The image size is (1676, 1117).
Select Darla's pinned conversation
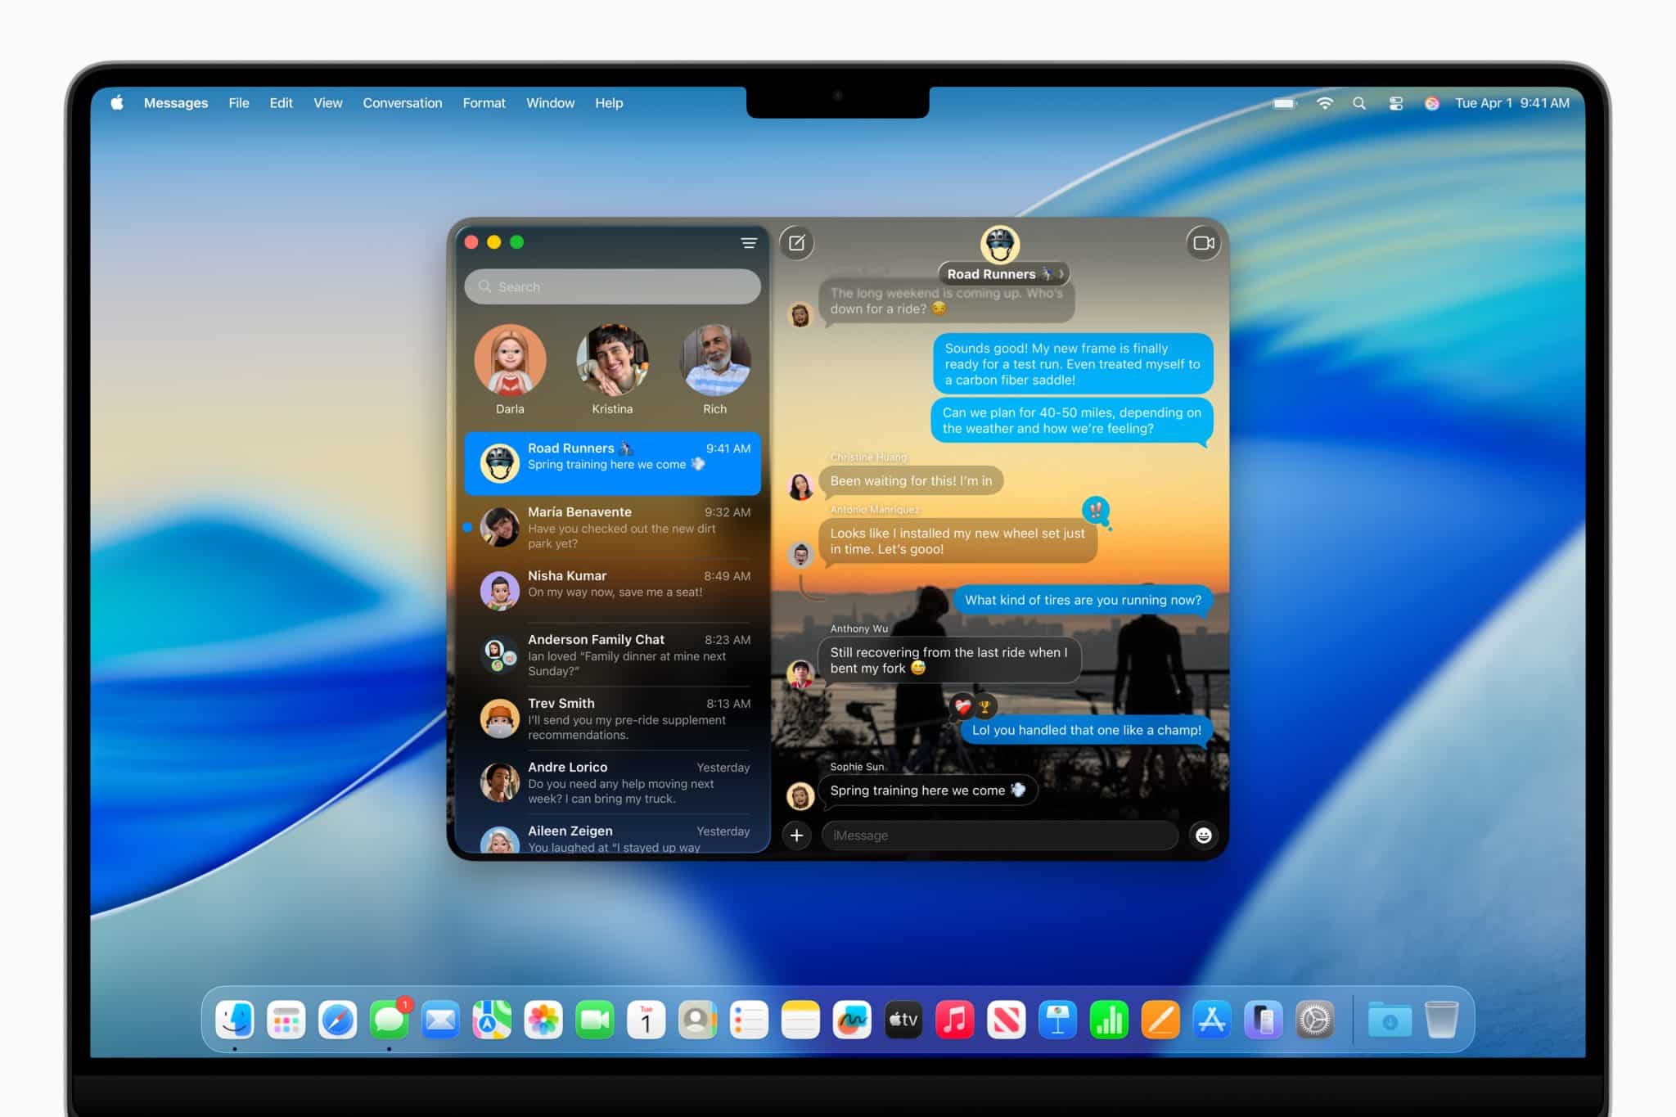[509, 361]
